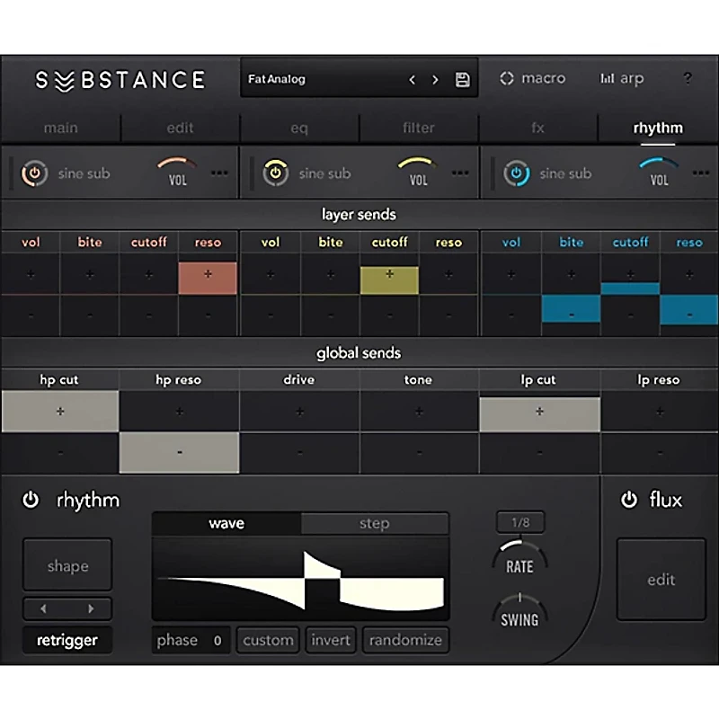719x719 pixels.
Task: Switch to the eq tab
Action: tap(299, 128)
